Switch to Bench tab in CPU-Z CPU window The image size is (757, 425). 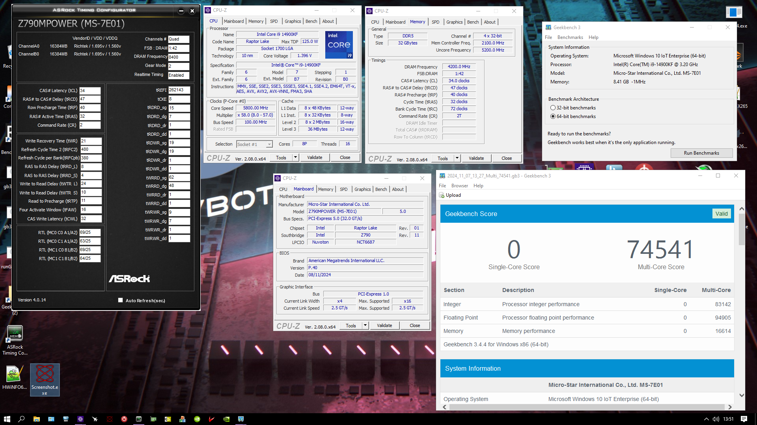(311, 21)
